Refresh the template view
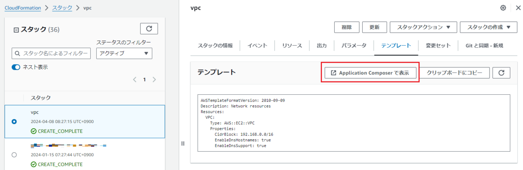The width and height of the screenshot is (523, 170). (x=501, y=73)
